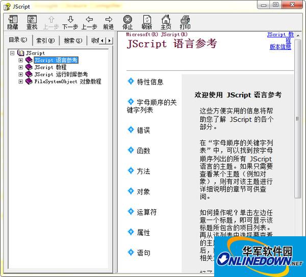Click the blue diamond bullet beside 方法

click(x=131, y=171)
